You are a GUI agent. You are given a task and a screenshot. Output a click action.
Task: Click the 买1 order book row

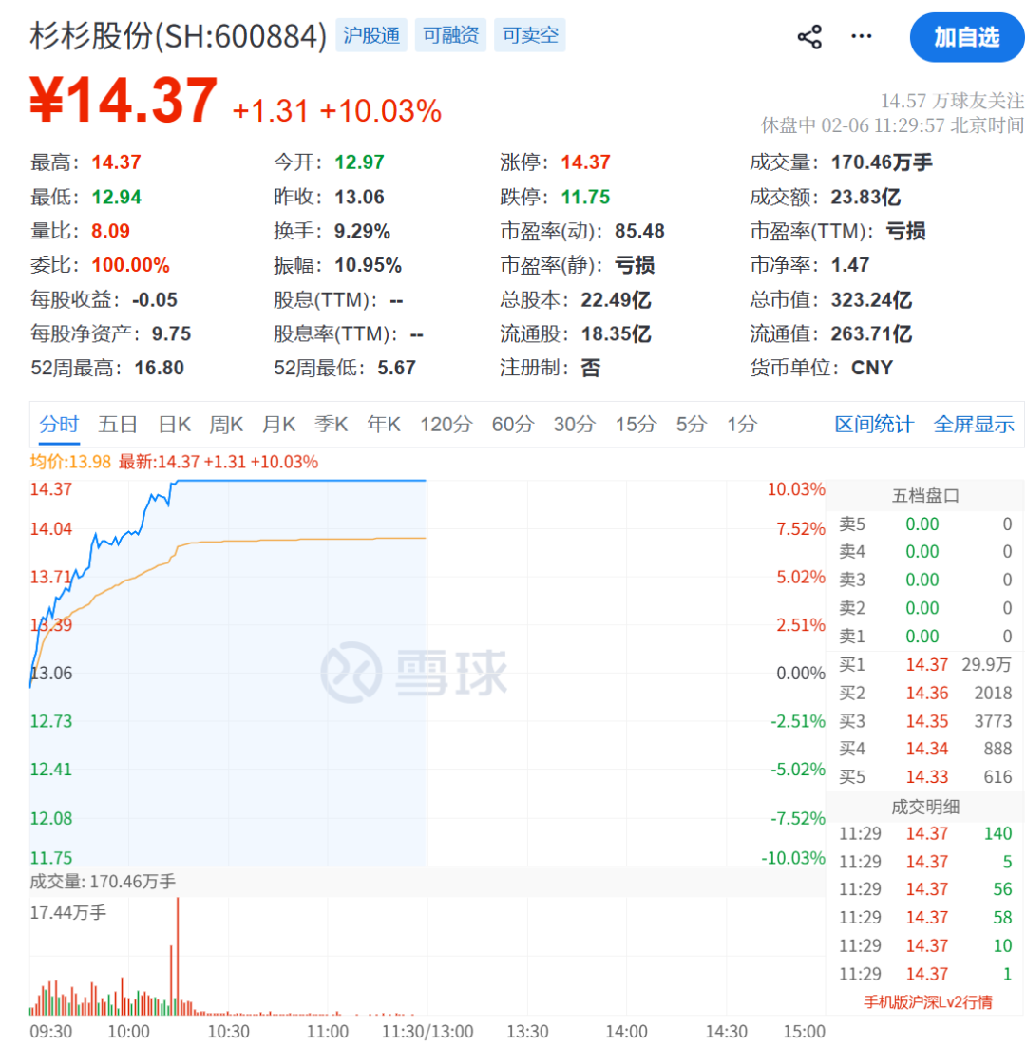[x=926, y=665]
